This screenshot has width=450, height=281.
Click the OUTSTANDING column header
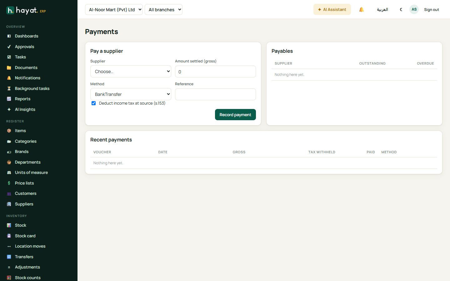pyautogui.click(x=372, y=63)
